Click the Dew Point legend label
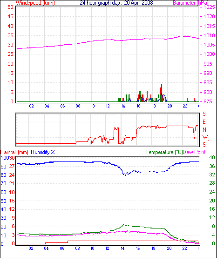The width and height of the screenshot is (217, 262). pyautogui.click(x=194, y=152)
